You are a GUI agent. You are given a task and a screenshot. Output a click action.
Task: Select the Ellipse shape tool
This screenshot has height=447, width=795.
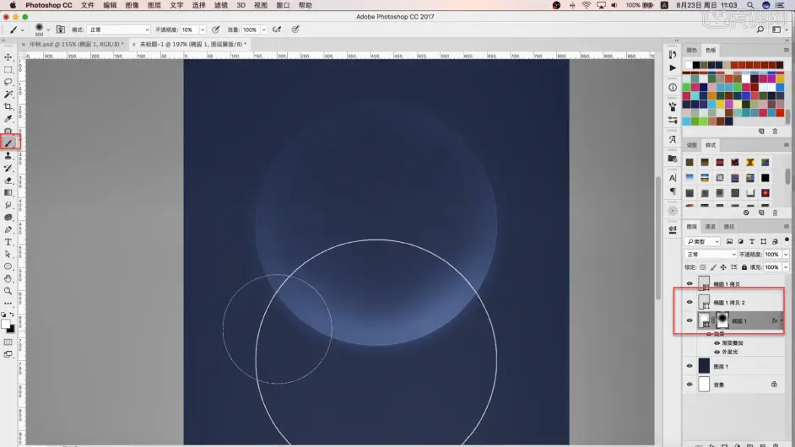pos(8,267)
